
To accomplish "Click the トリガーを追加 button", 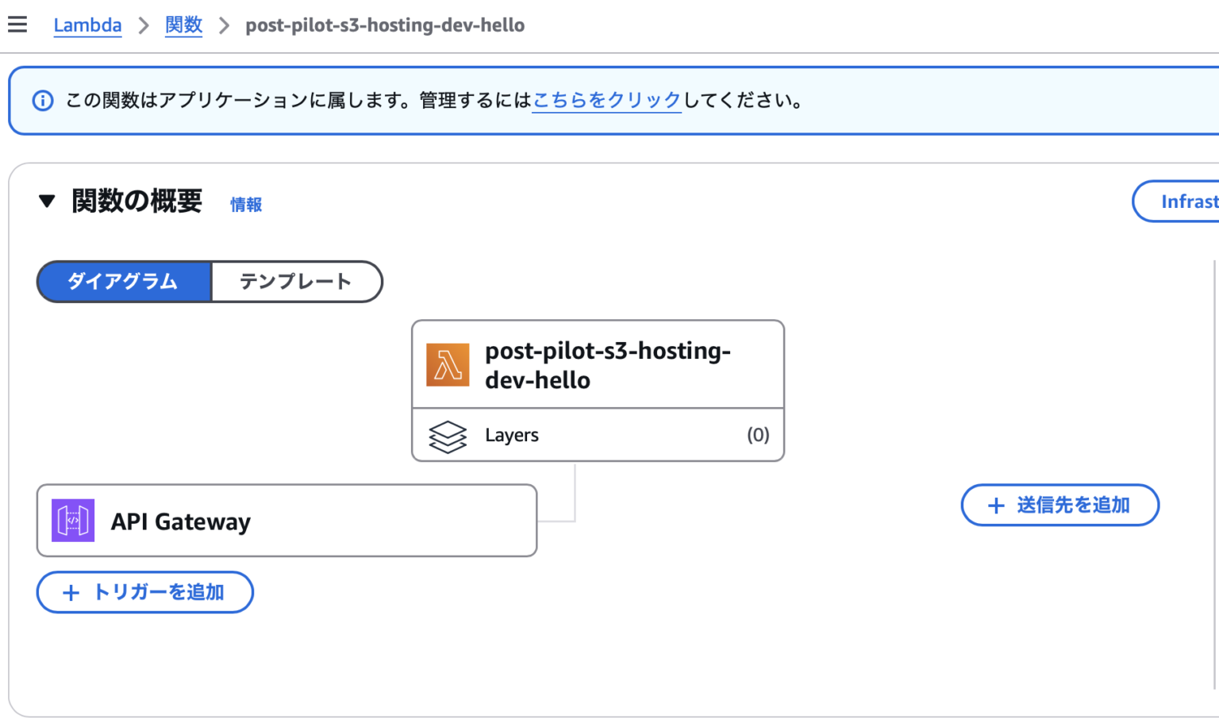I will tap(144, 592).
